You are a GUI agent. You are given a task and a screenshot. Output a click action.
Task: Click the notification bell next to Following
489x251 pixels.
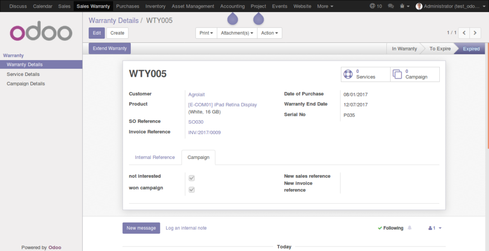click(x=409, y=228)
